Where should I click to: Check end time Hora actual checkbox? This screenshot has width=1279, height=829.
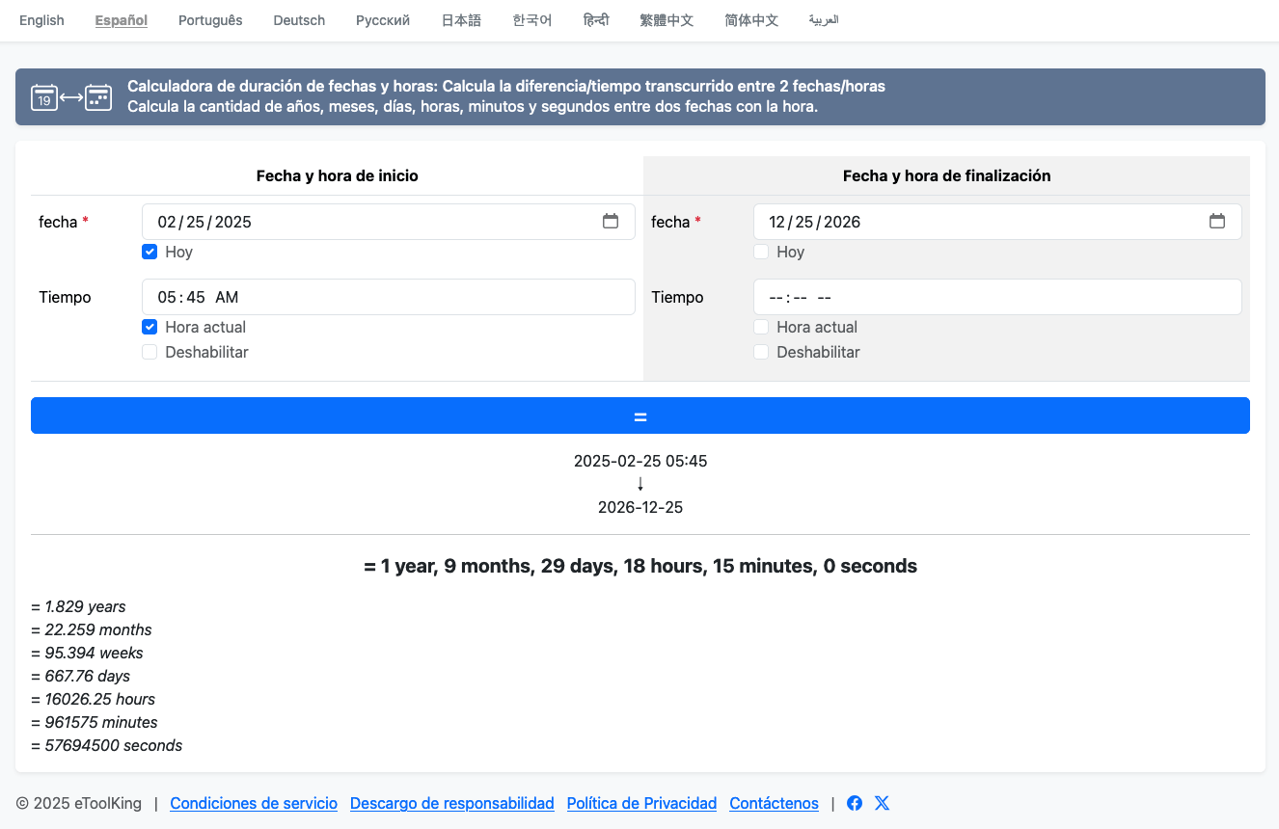761,327
